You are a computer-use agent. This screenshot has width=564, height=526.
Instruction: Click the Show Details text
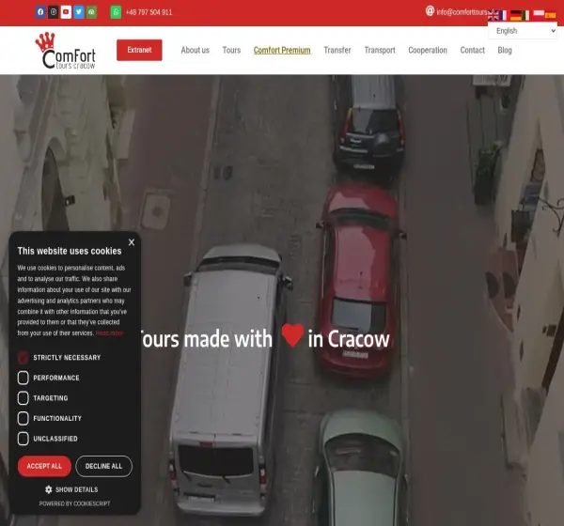77,489
